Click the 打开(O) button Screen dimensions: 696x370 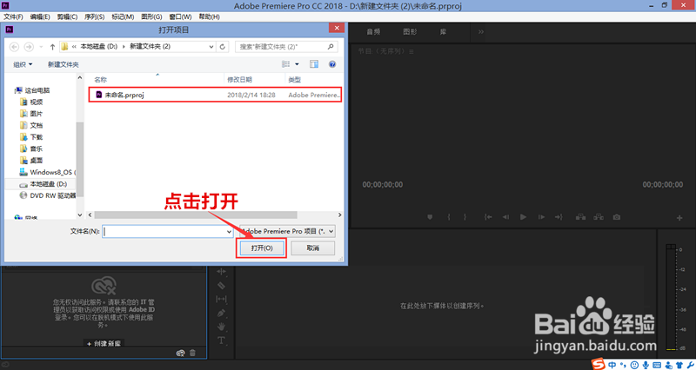pyautogui.click(x=262, y=248)
